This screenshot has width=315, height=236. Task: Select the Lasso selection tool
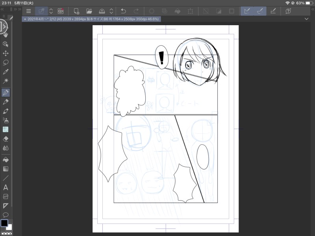tap(6, 63)
